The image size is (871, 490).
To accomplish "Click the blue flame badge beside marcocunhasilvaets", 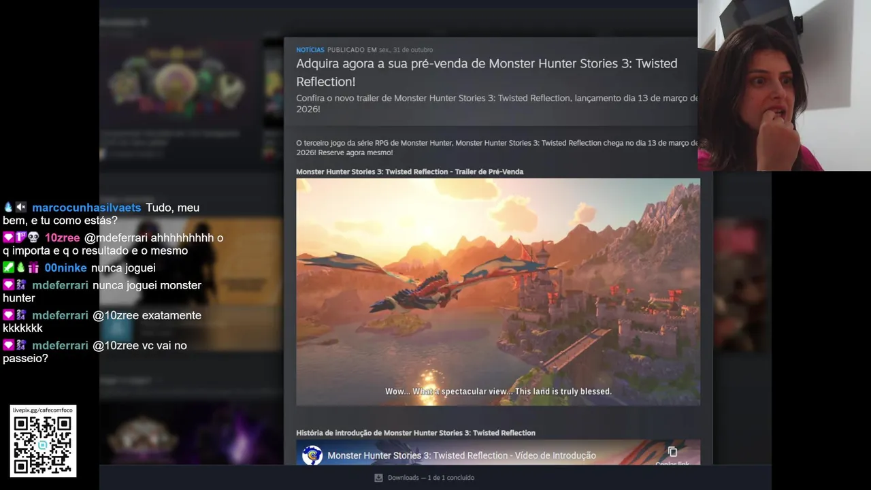I will point(8,208).
